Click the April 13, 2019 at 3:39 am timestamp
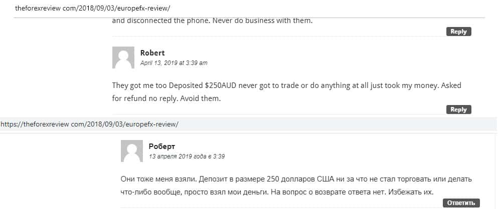Screen dimensions: 499x209 pos(174,63)
